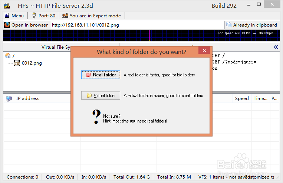Click the Open in browser button
This screenshot has width=283, height=183.
[26, 25]
